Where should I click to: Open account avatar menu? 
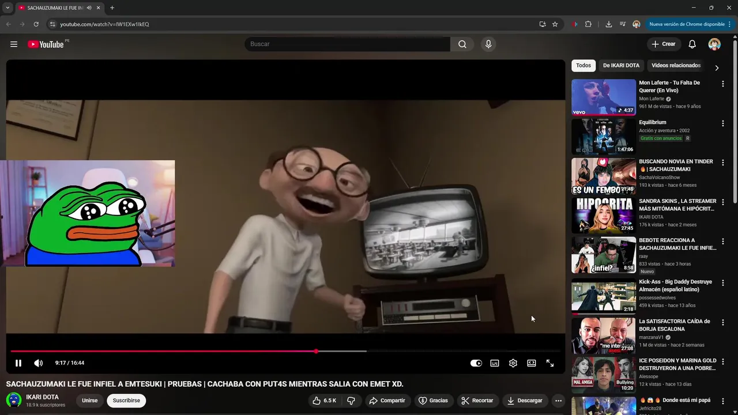(x=714, y=44)
